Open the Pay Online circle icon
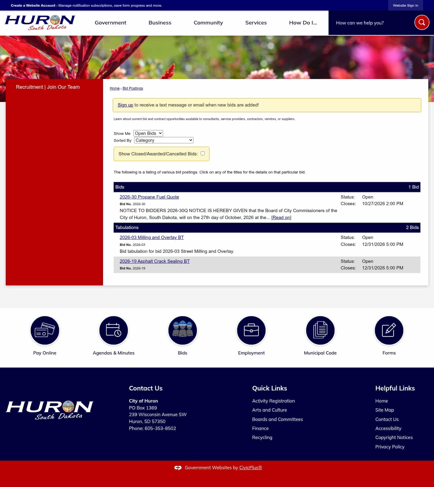The width and height of the screenshot is (434, 487). [x=45, y=330]
